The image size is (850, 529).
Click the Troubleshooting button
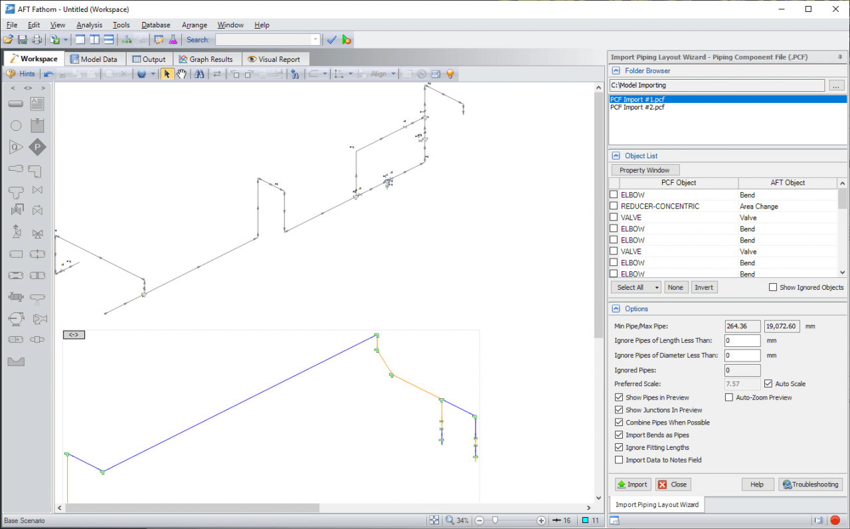[810, 484]
